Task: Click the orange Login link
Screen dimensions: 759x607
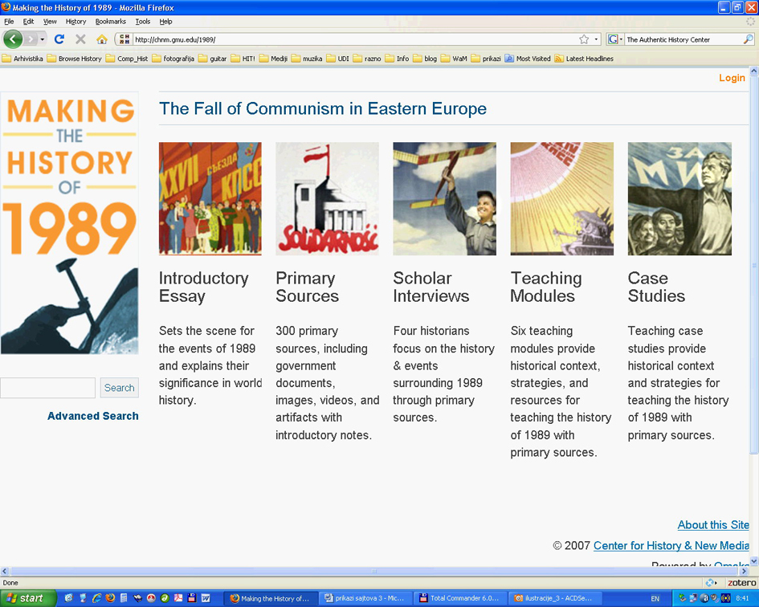Action: (x=732, y=78)
